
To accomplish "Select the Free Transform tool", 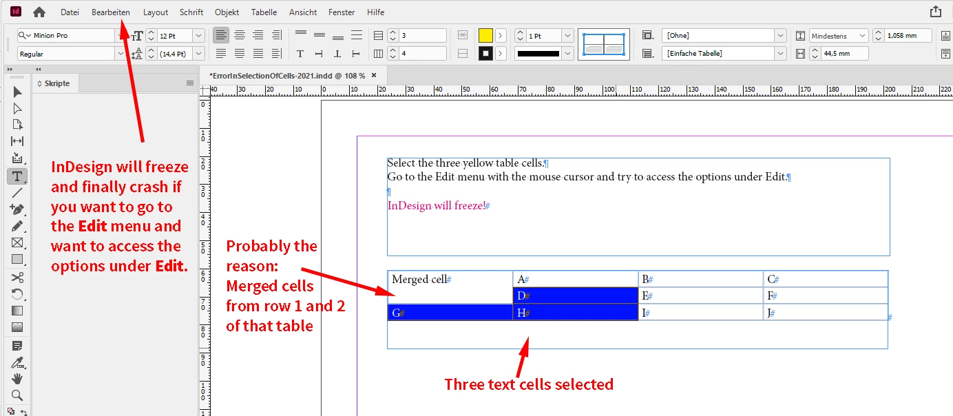I will pos(17,294).
